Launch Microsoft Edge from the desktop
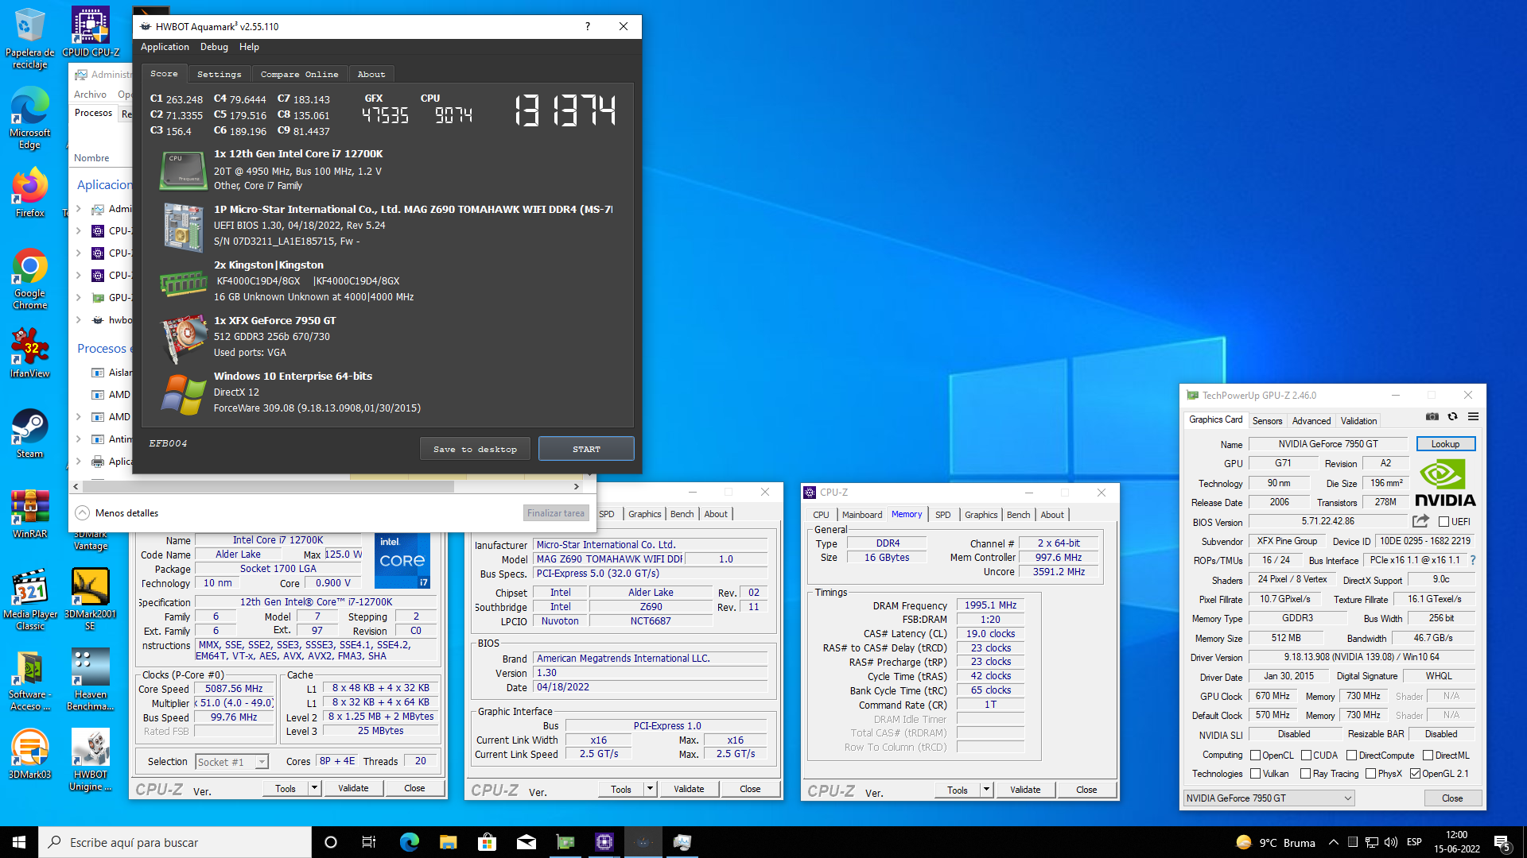 [29, 118]
